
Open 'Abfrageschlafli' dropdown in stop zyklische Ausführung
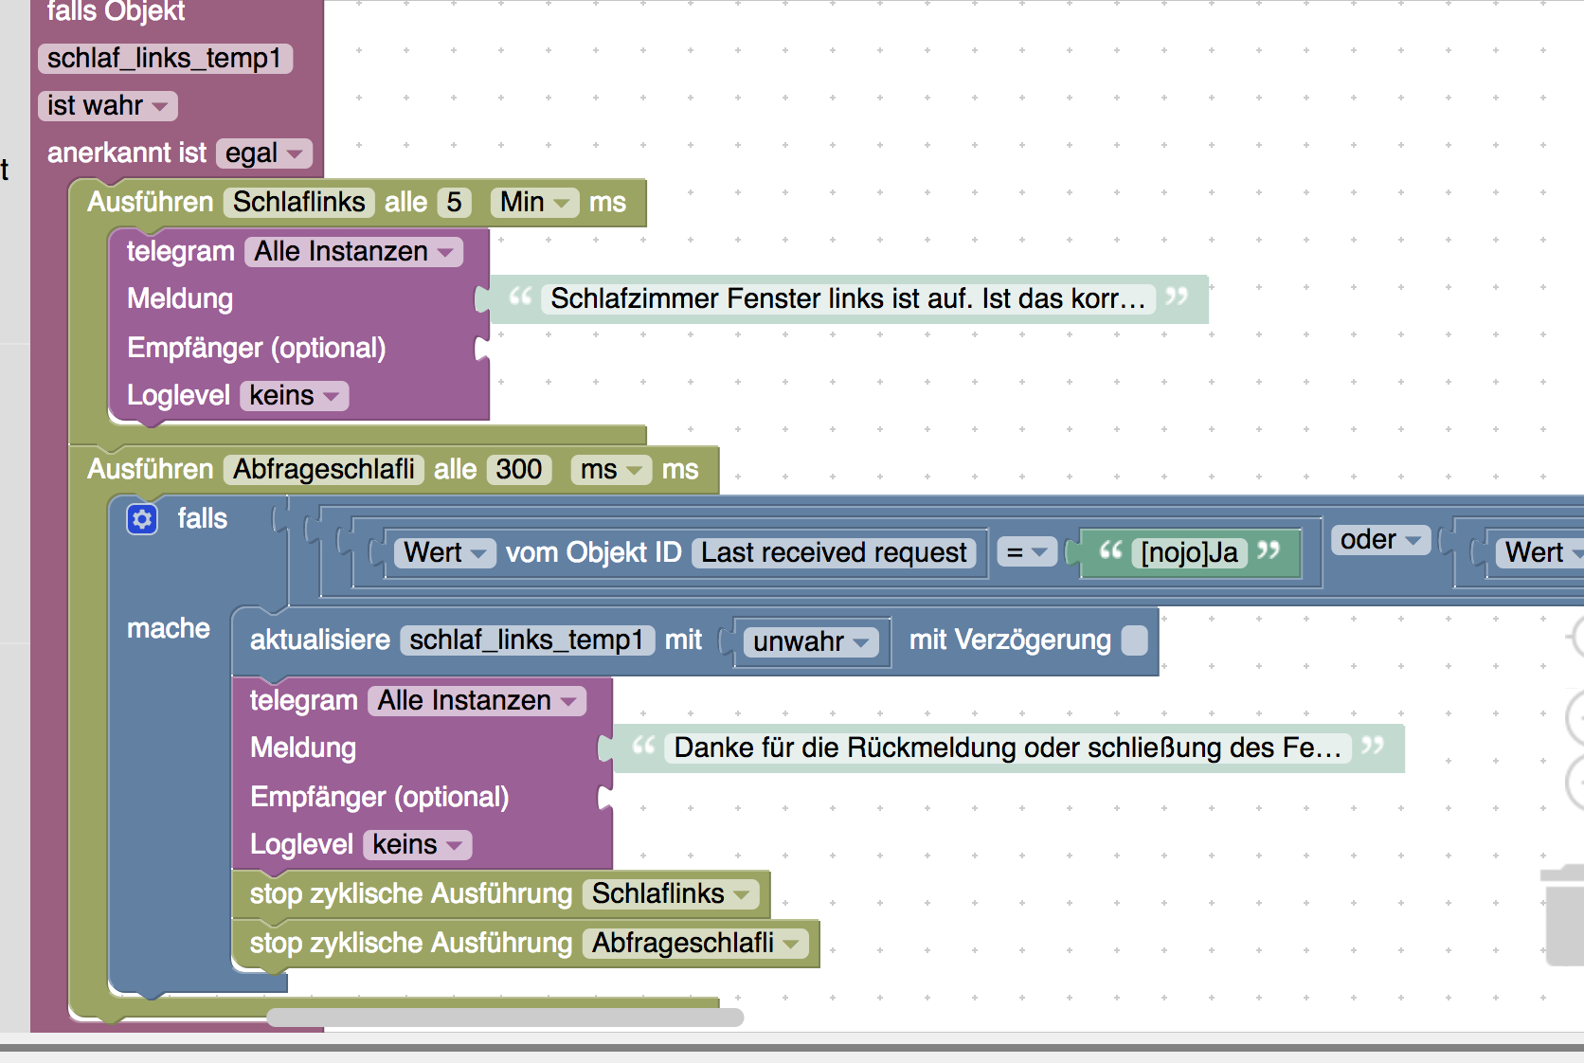tap(695, 944)
